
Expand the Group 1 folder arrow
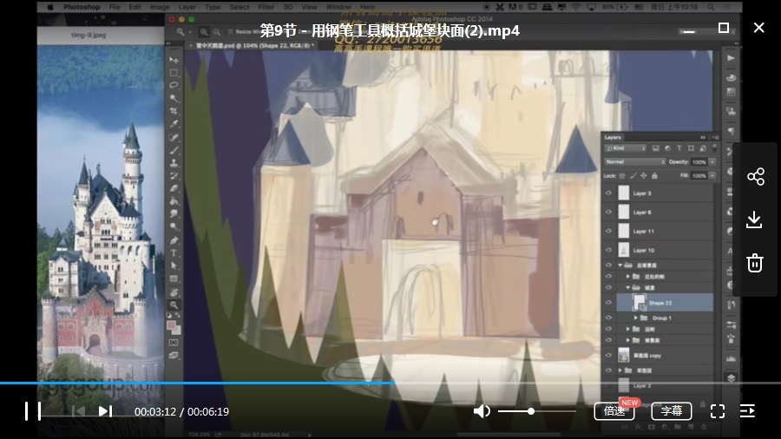(635, 318)
